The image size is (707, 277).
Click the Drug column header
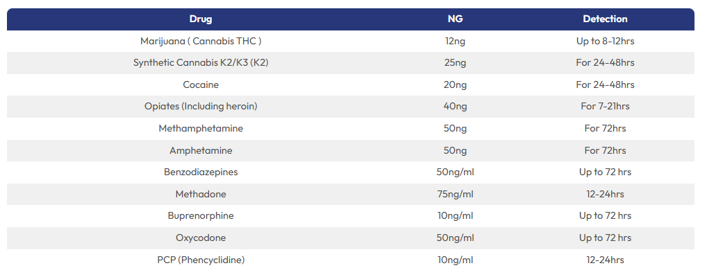pos(201,19)
